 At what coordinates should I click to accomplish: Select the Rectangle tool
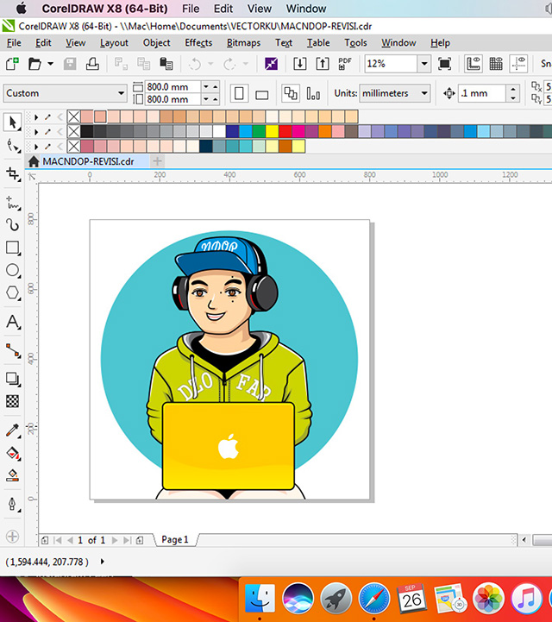point(13,248)
